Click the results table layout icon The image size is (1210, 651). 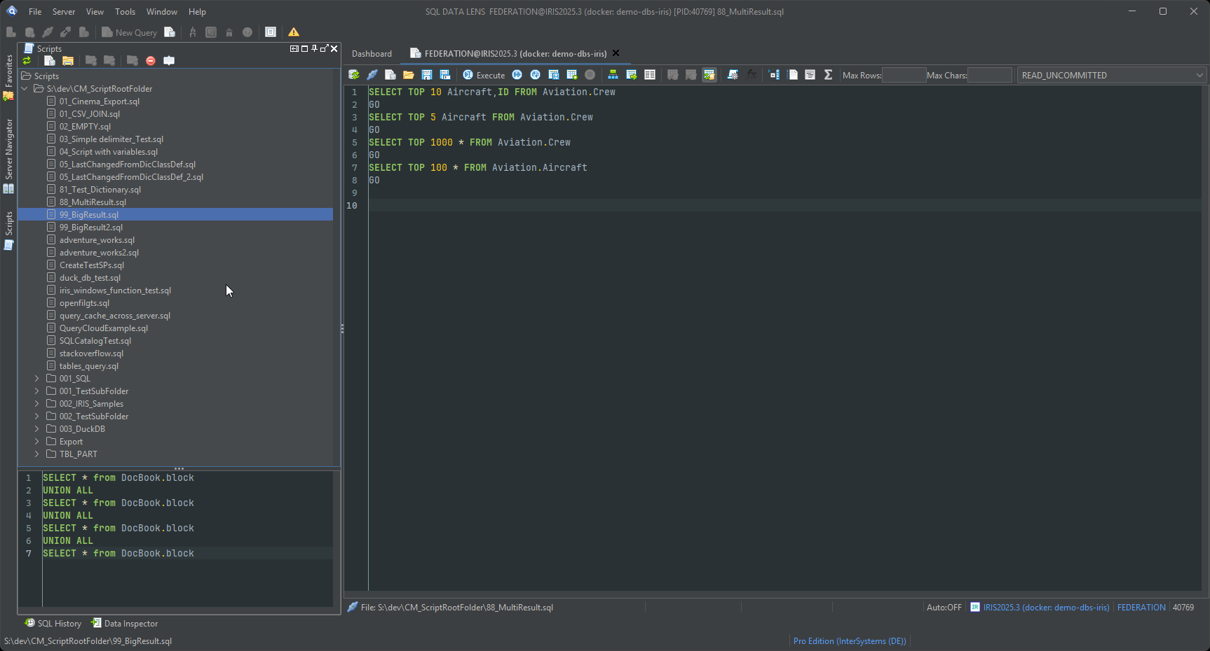point(650,75)
